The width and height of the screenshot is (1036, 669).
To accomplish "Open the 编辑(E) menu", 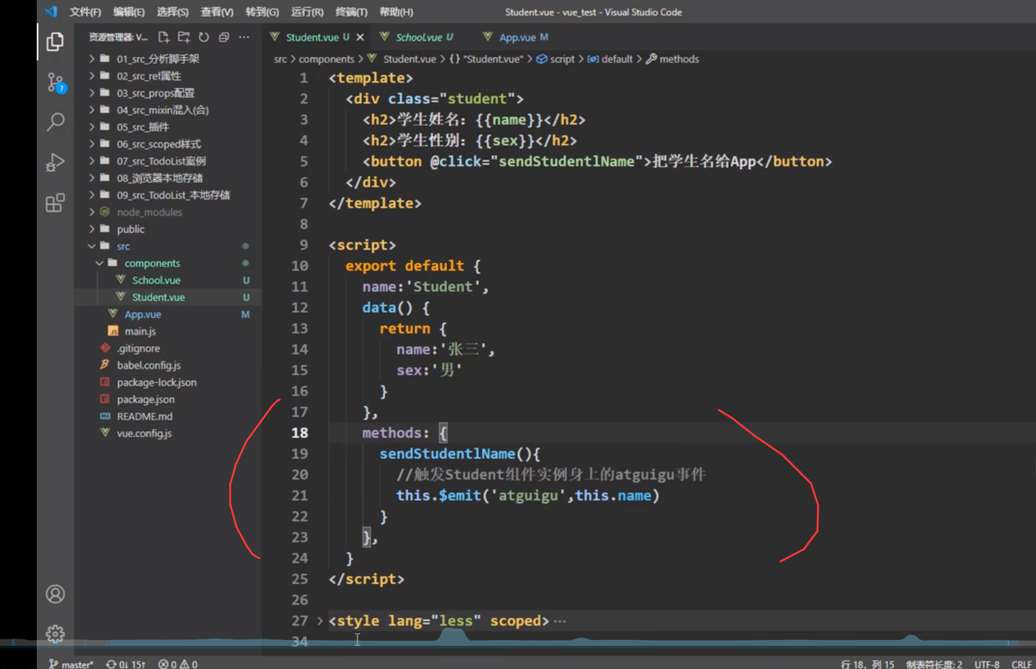I will click(128, 12).
